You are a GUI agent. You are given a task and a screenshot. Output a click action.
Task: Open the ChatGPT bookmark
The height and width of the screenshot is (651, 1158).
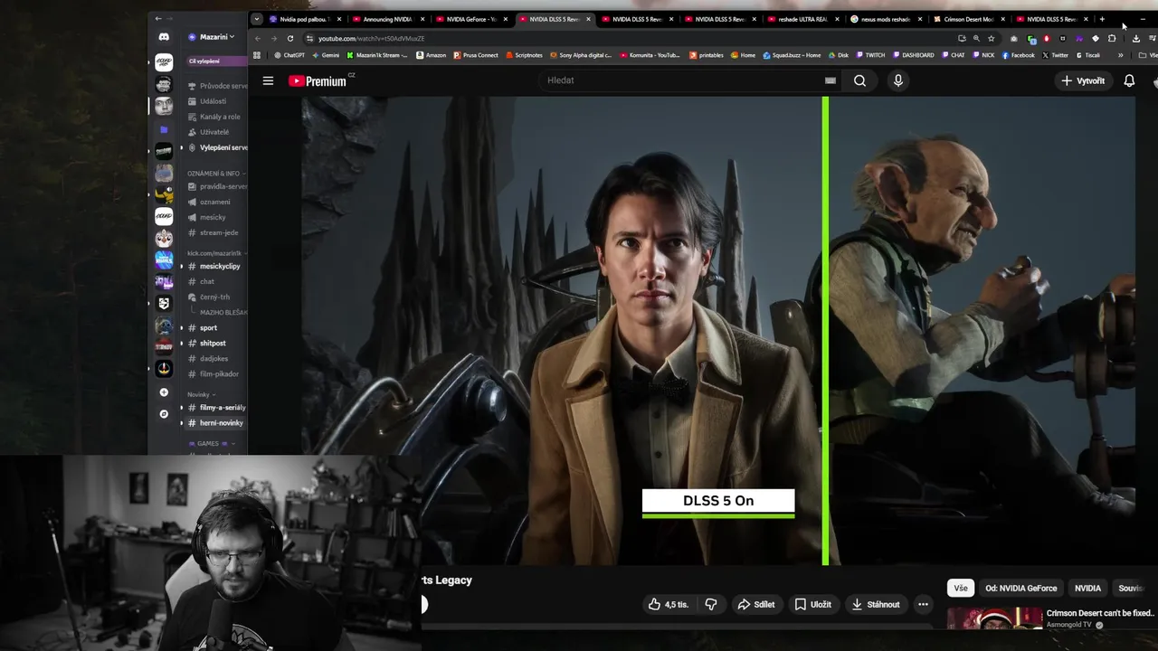point(289,55)
